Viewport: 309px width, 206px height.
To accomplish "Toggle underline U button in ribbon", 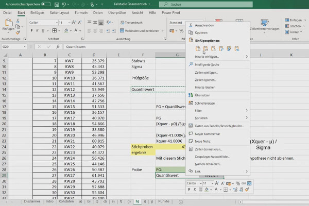I will pos(43,30).
